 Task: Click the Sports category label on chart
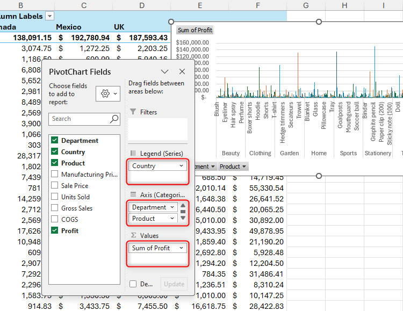tap(348, 153)
